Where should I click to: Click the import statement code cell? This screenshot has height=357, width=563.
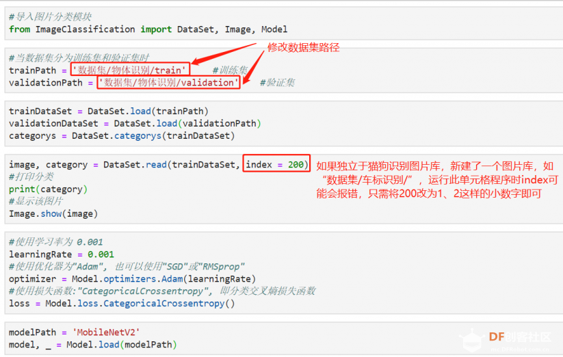[284, 23]
